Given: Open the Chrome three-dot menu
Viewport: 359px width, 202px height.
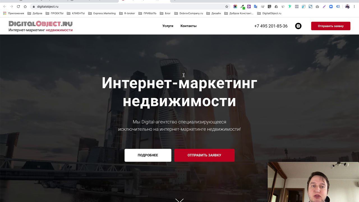Looking at the screenshot, I should [355, 6].
